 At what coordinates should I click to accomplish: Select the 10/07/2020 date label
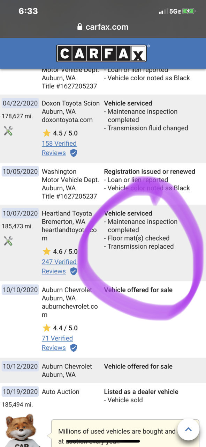pos(20,213)
